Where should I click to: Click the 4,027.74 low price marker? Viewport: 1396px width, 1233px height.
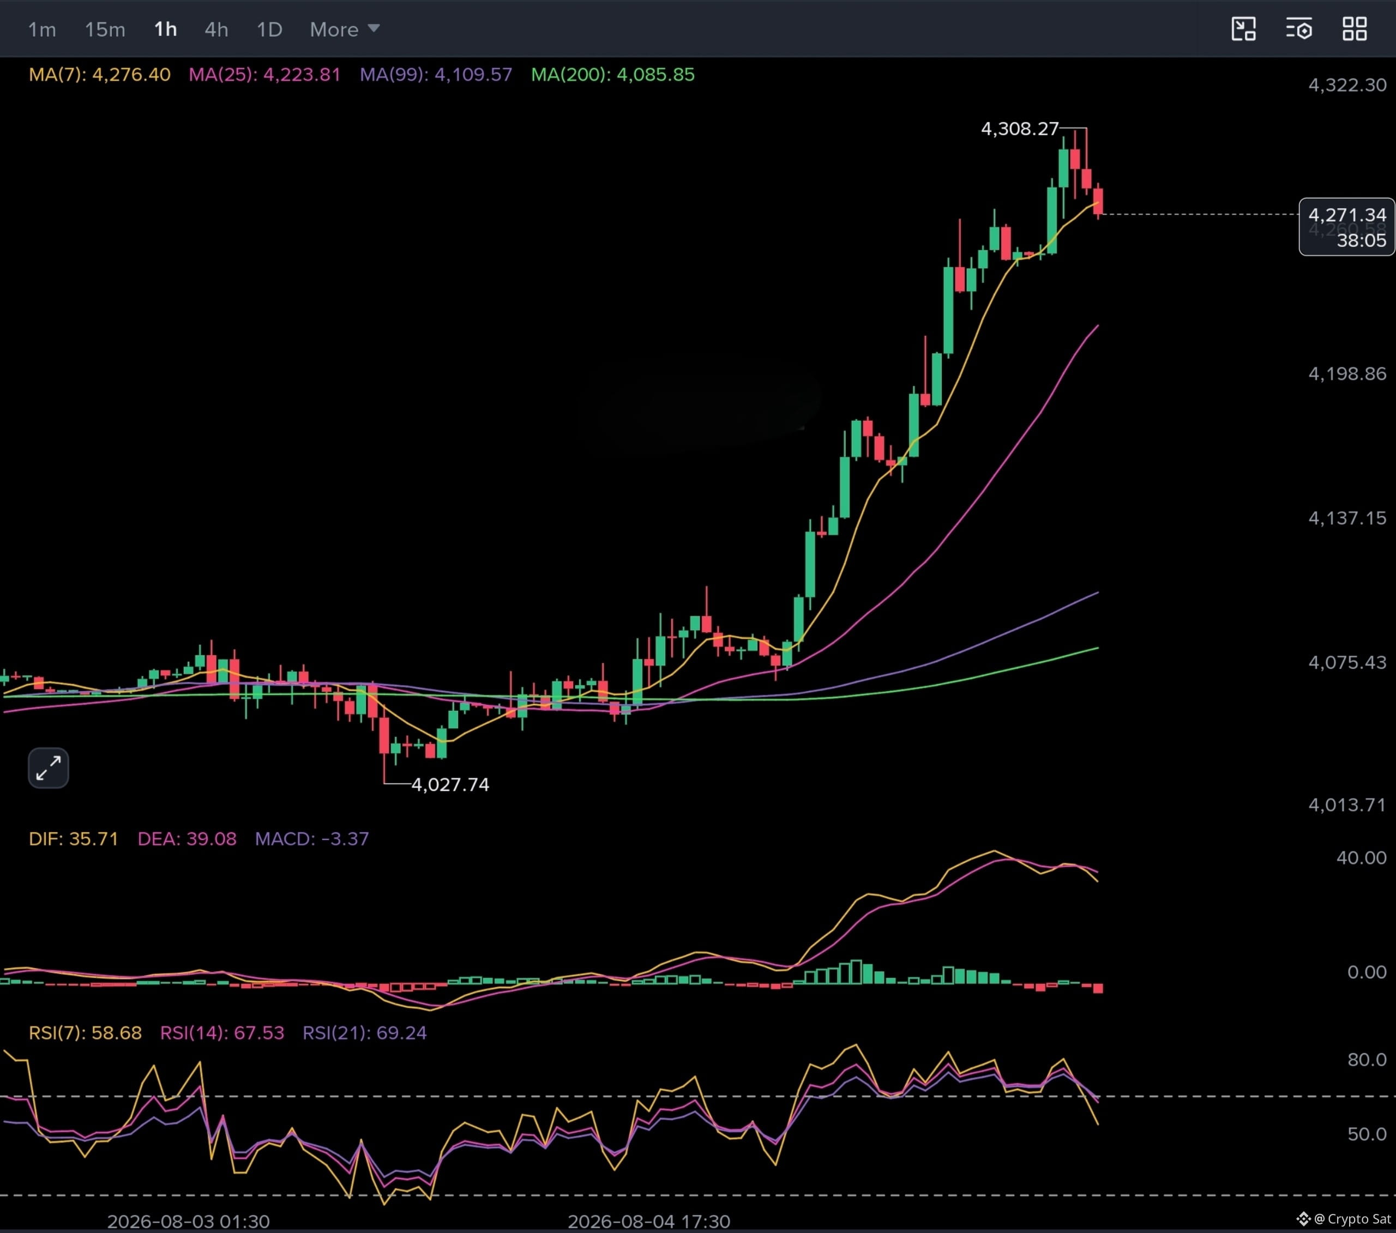(x=450, y=784)
